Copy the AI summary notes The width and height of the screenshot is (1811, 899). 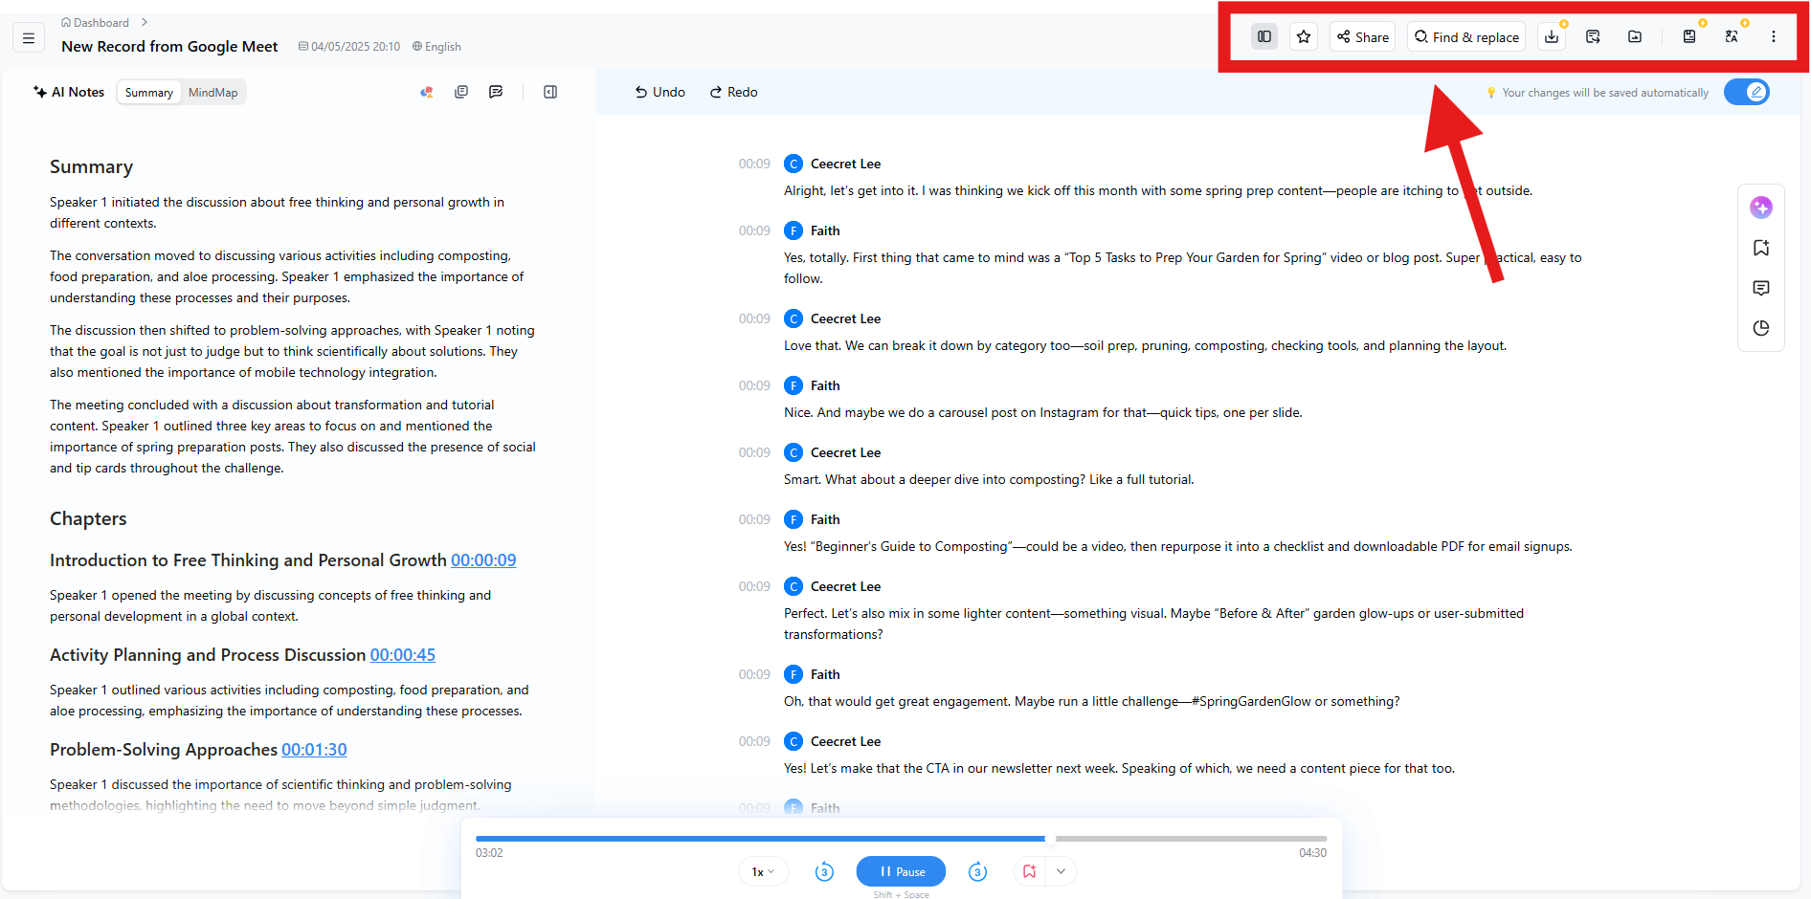point(461,91)
